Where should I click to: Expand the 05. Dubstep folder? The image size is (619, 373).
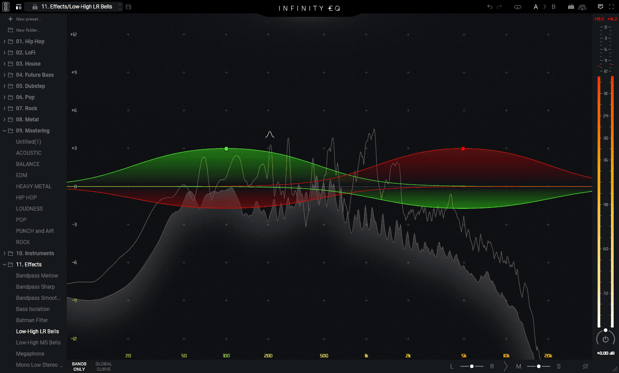click(4, 86)
